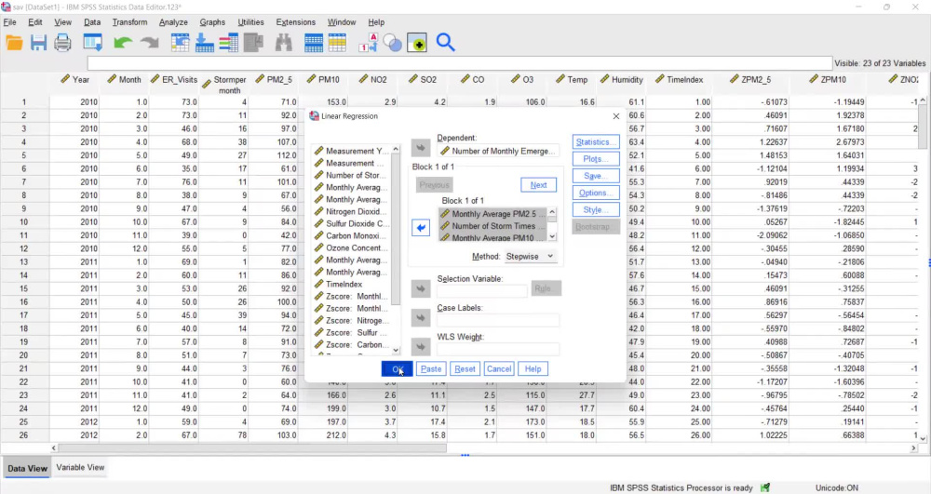Click the Print icon in the toolbar
This screenshot has width=931, height=494.
point(62,43)
